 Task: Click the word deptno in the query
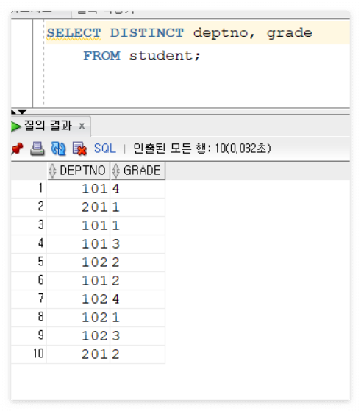click(221, 34)
